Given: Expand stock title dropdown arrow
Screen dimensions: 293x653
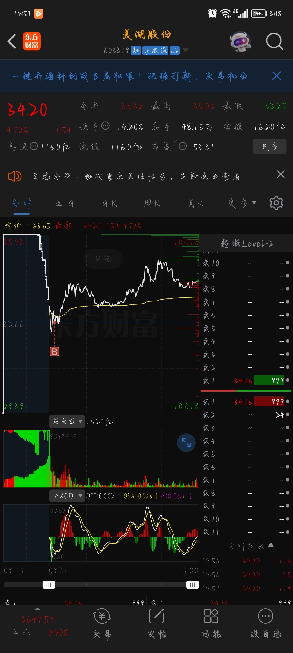Looking at the screenshot, I should pyautogui.click(x=186, y=50).
